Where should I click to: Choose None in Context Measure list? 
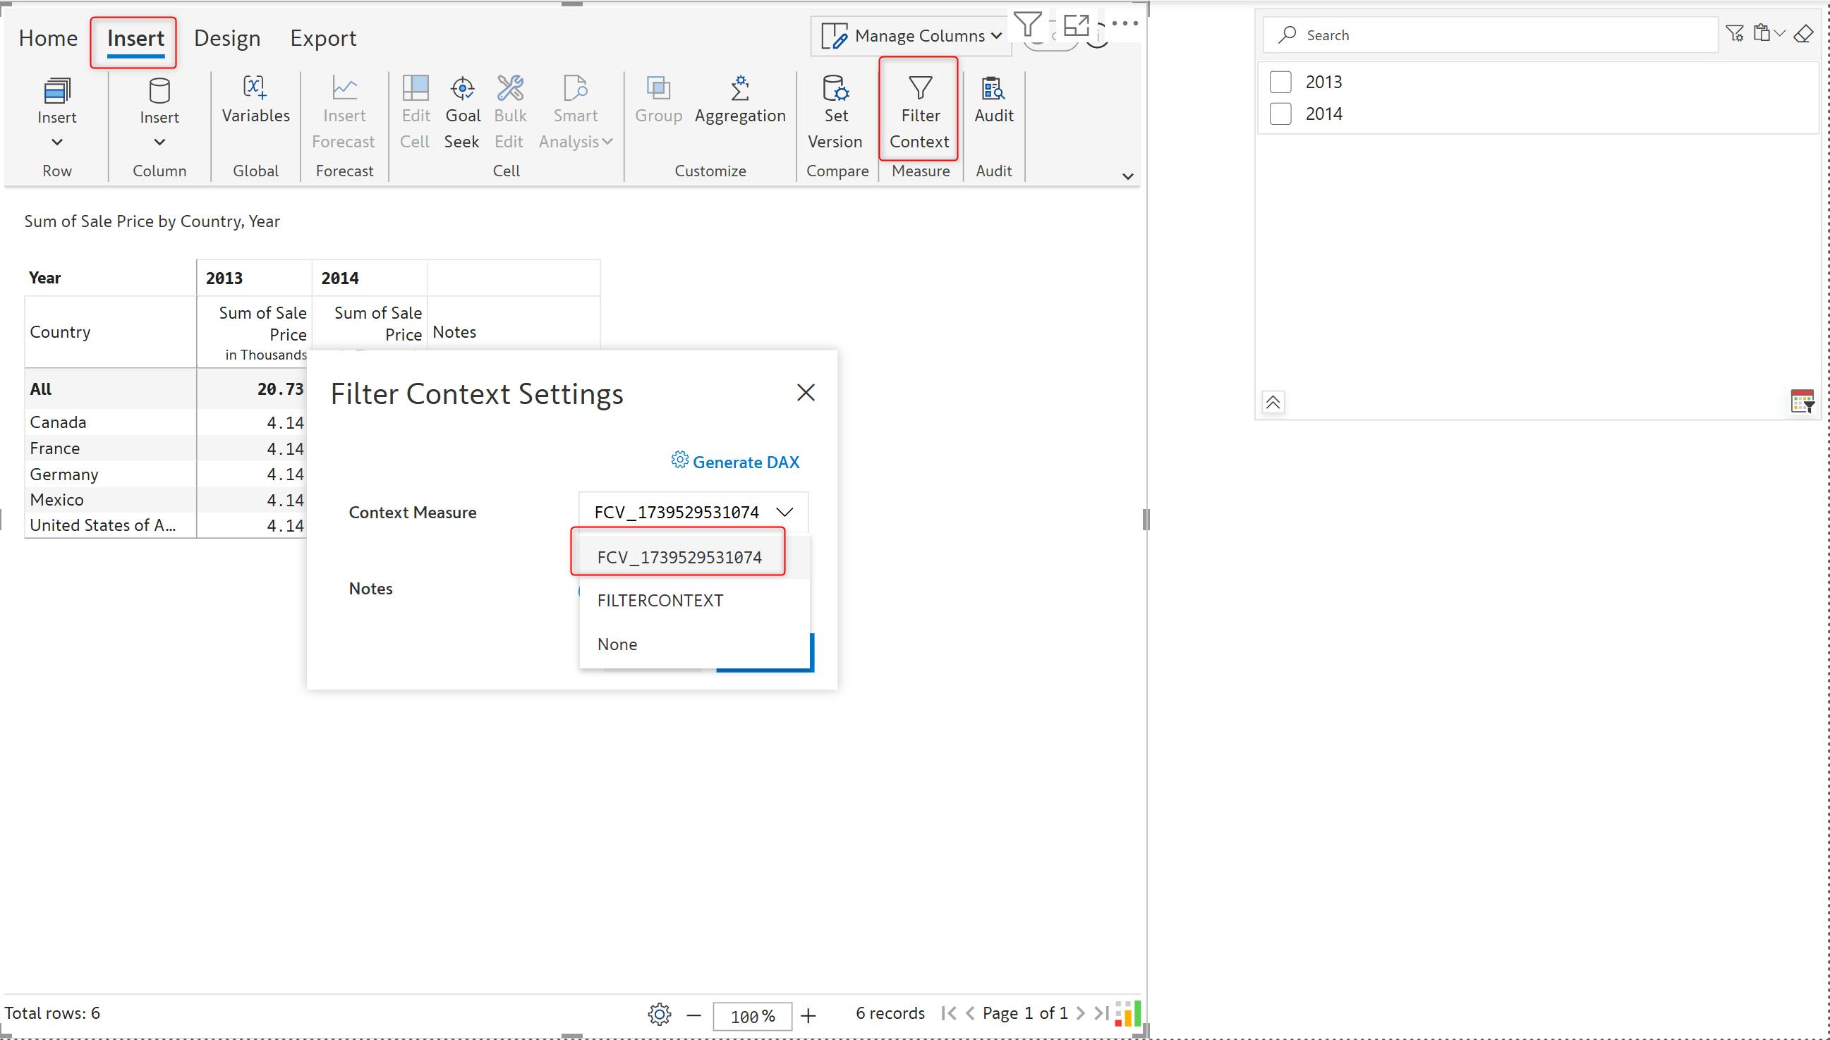point(617,644)
